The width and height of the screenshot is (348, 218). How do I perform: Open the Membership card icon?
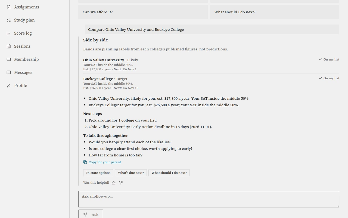coord(9,59)
